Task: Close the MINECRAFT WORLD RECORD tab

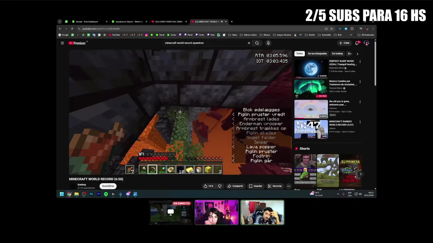Action: [226, 22]
